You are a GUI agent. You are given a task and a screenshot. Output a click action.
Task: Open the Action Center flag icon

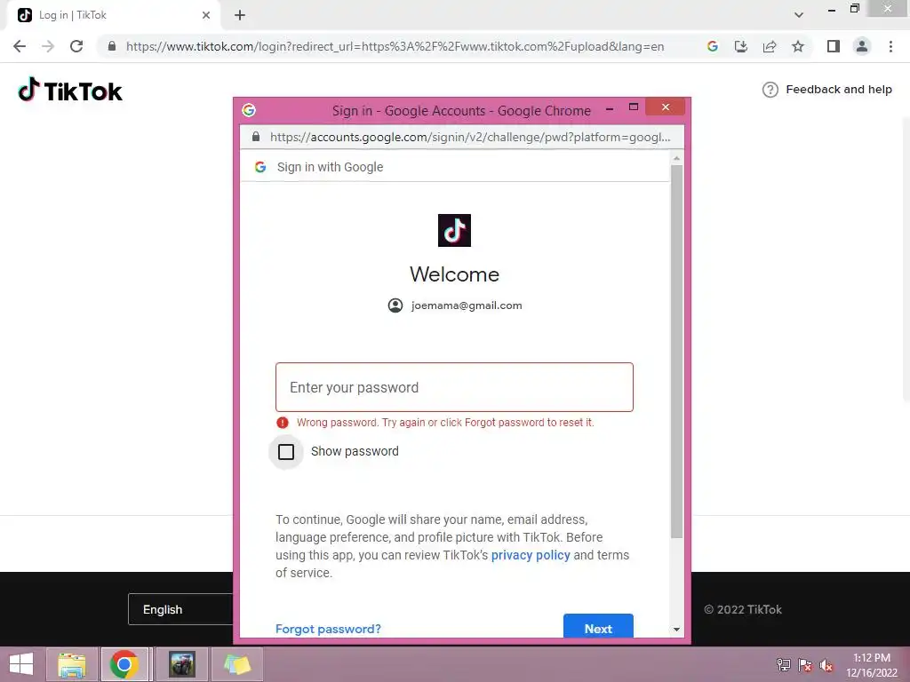point(805,664)
